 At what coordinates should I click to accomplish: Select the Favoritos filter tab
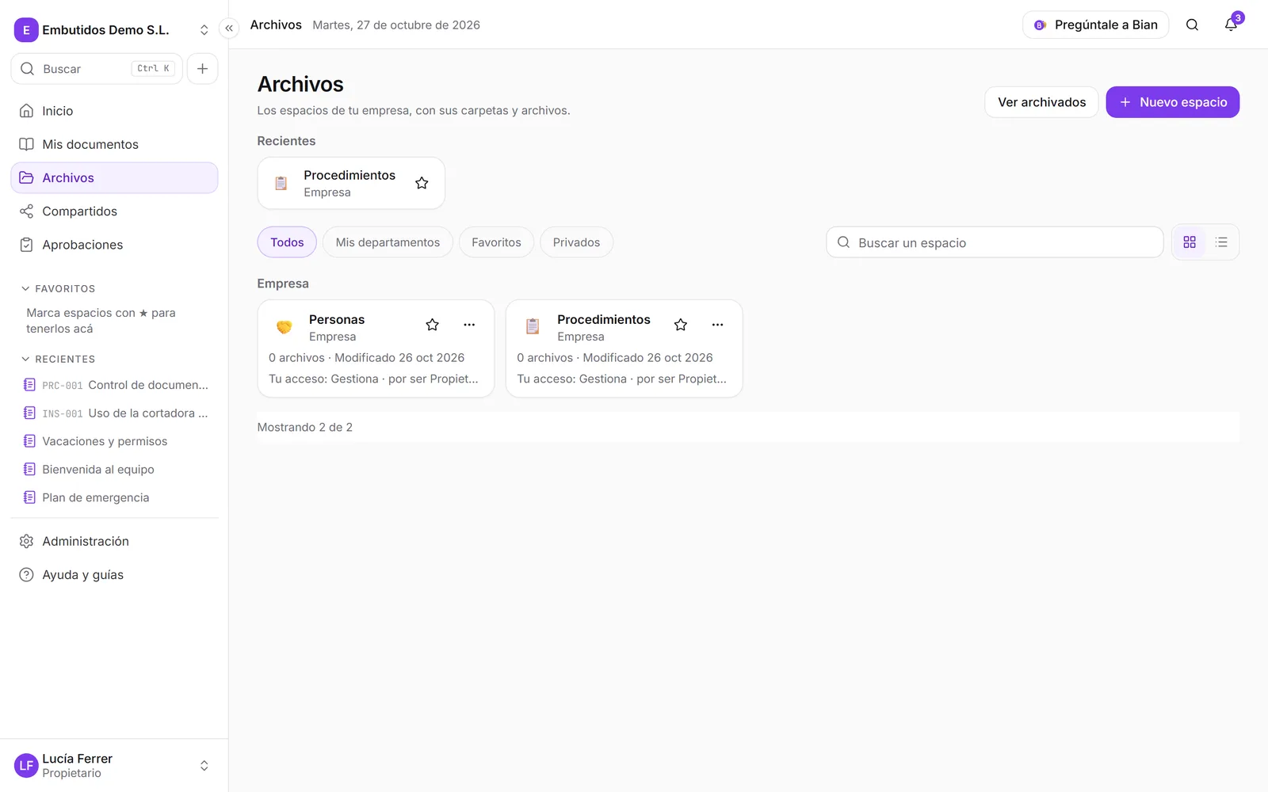click(x=496, y=242)
